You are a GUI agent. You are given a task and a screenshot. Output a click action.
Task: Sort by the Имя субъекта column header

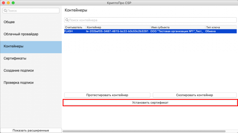pos(177,27)
